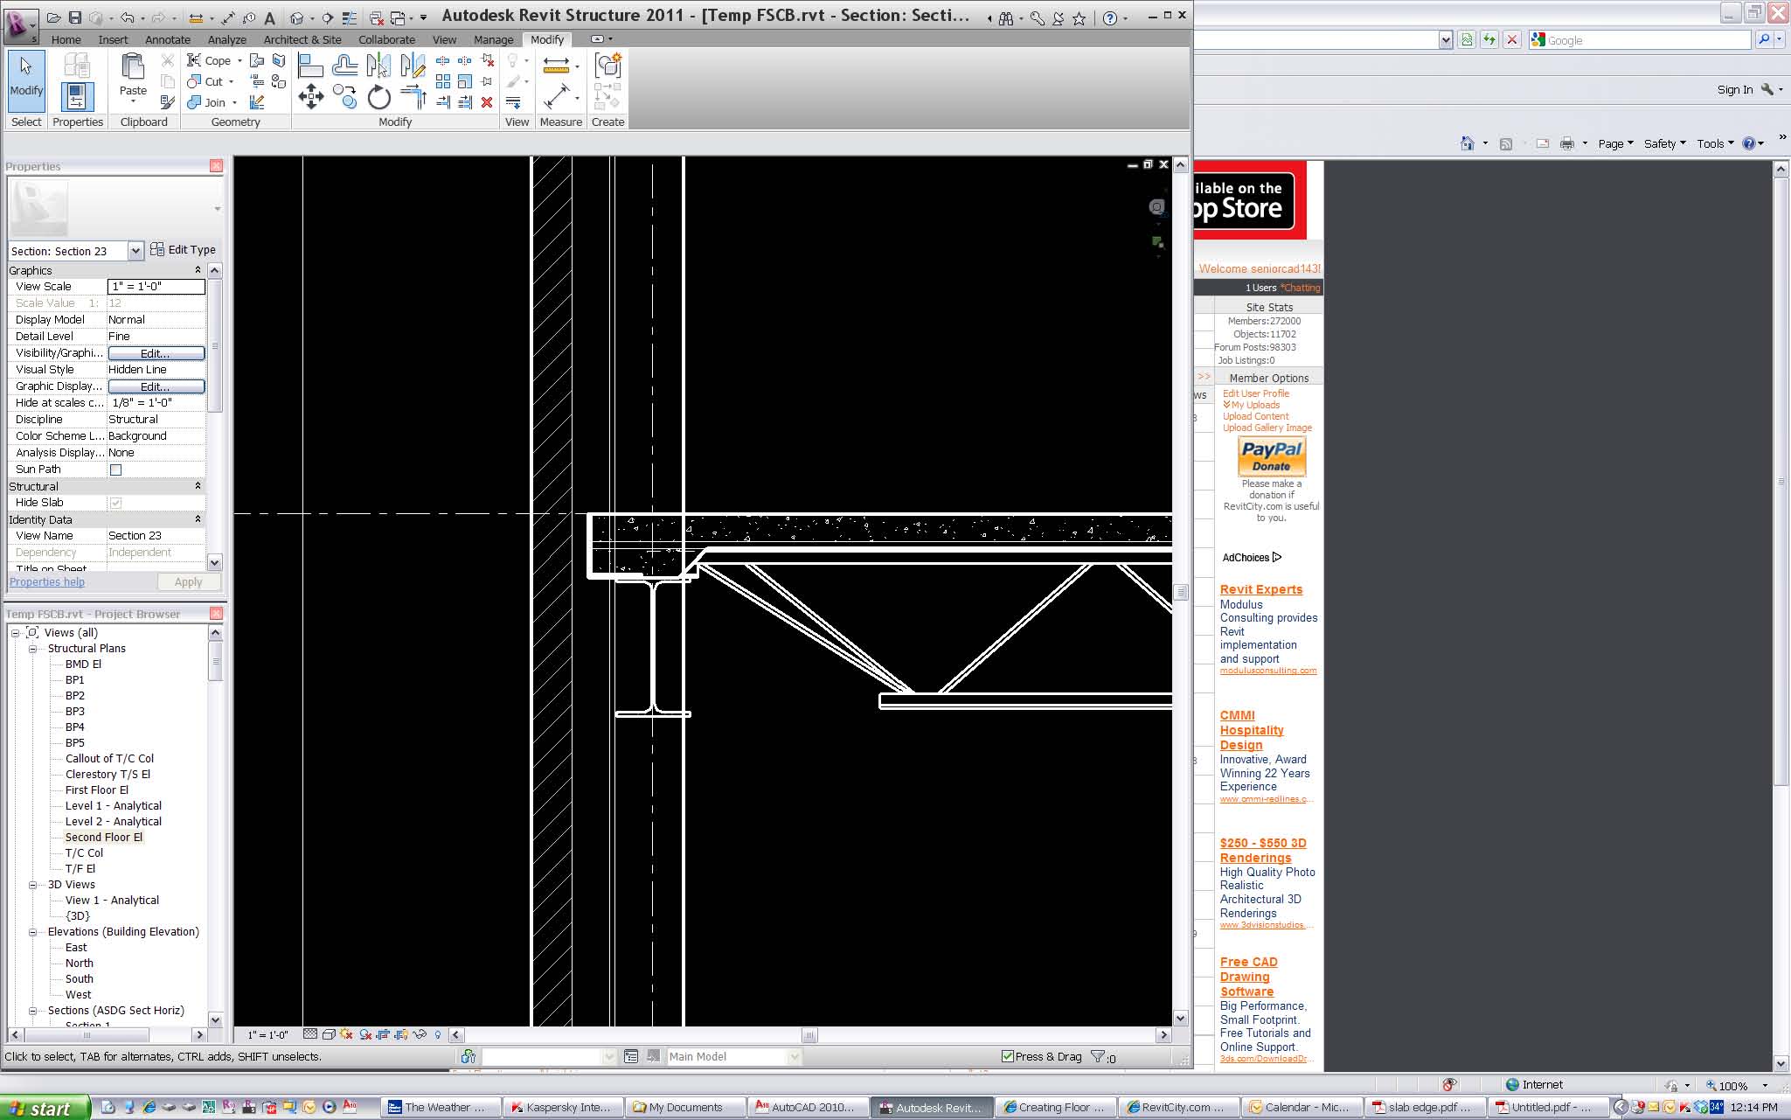Select the Rotate tool

(378, 97)
